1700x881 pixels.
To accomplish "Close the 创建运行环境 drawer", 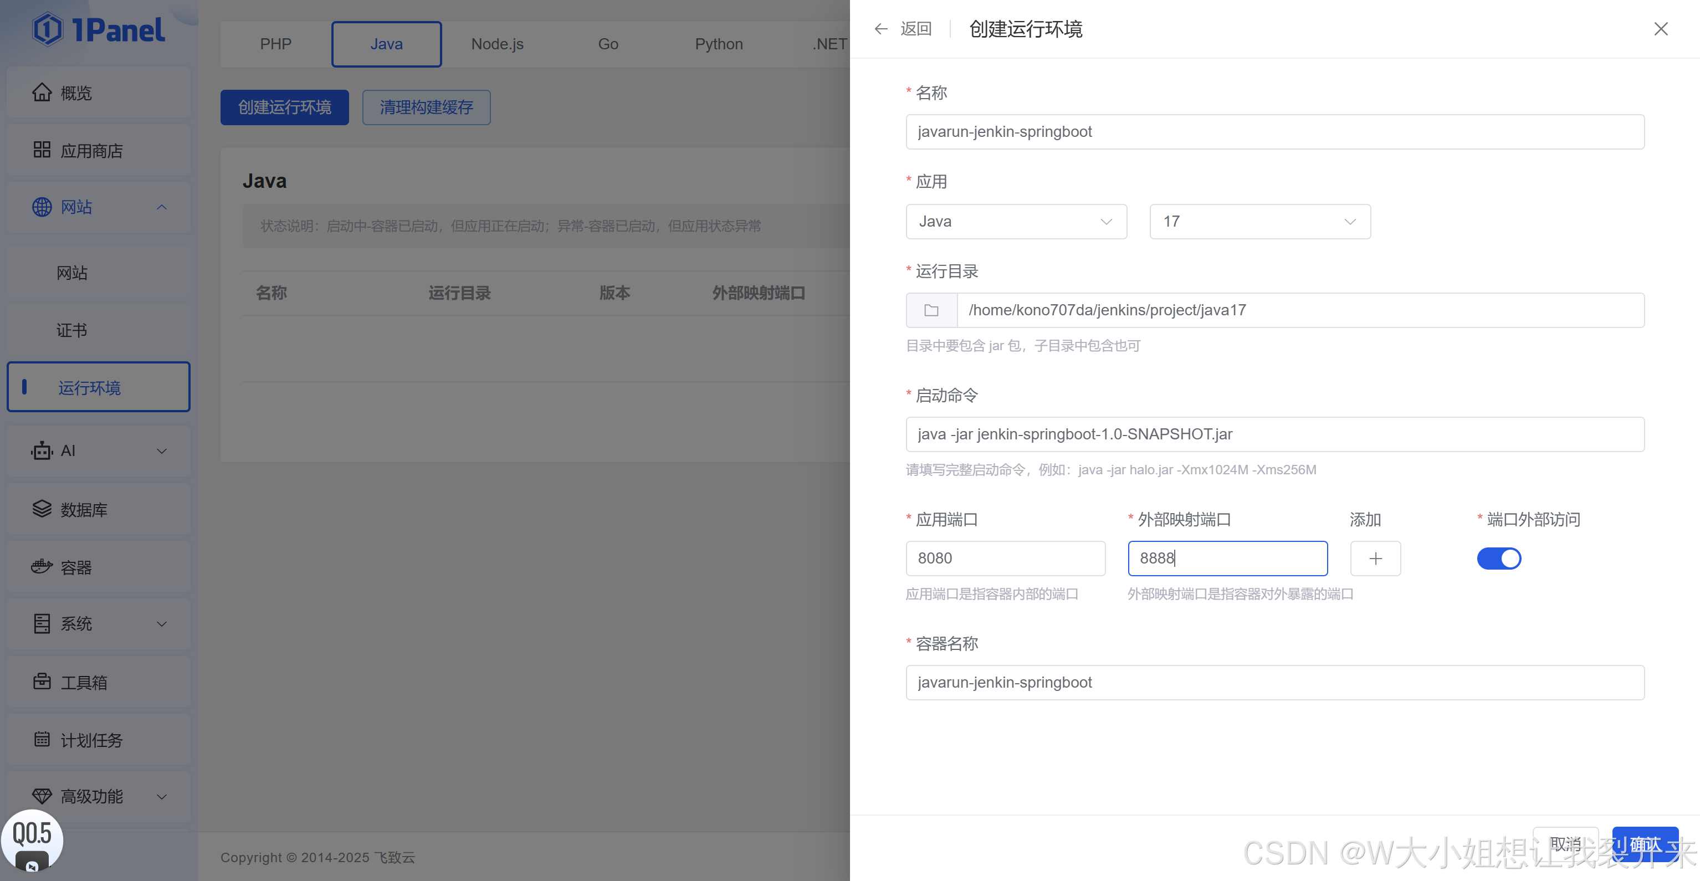I will (1661, 28).
